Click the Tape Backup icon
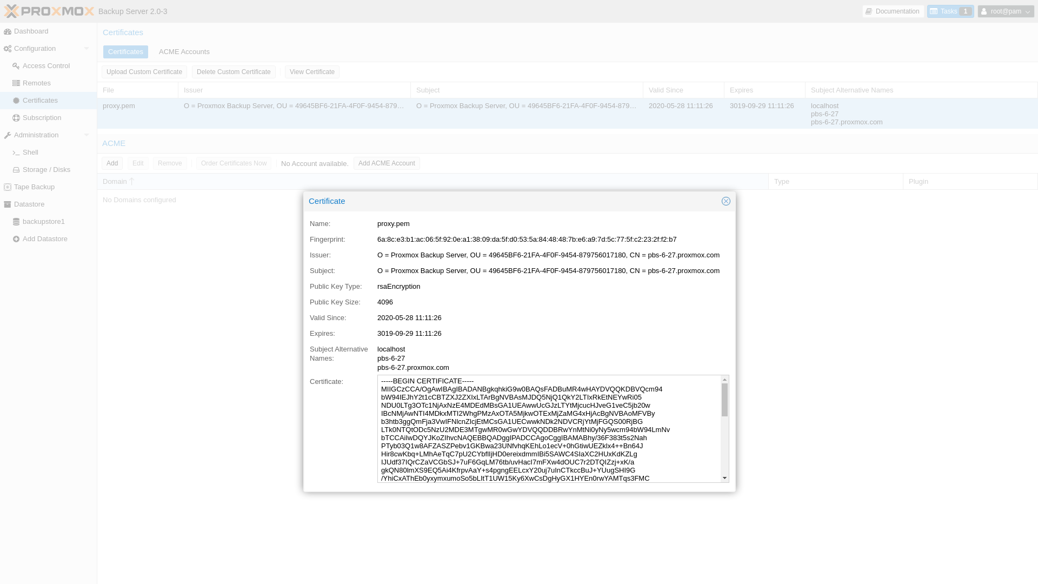Screen dimensions: 1038x584 pos(8,187)
